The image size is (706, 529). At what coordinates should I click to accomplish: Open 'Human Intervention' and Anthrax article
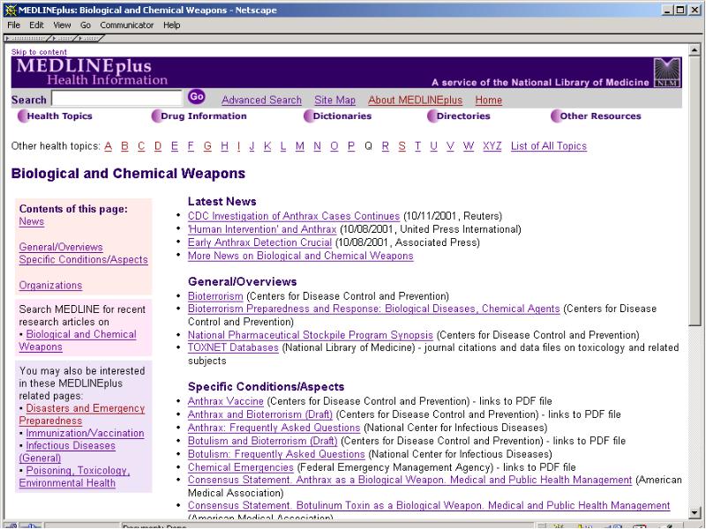point(262,229)
